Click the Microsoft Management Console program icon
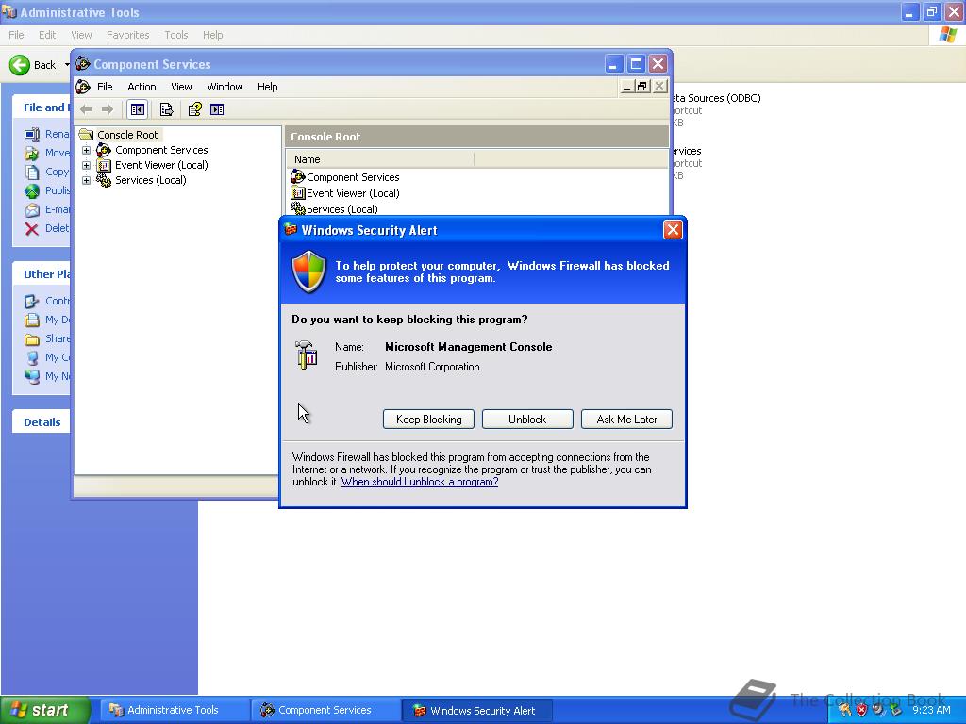This screenshot has width=966, height=724. pyautogui.click(x=307, y=355)
